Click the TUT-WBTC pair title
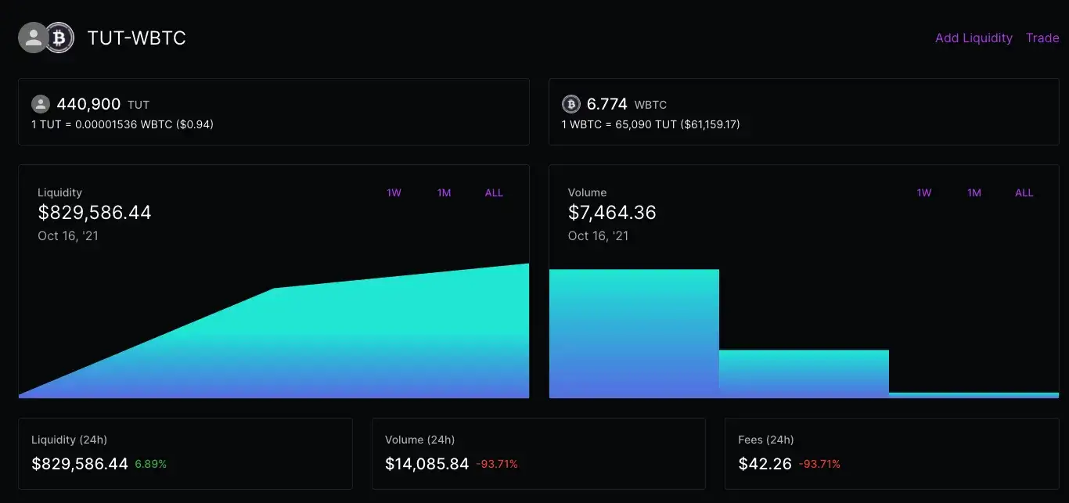Viewport: 1069px width, 503px height. pos(137,38)
